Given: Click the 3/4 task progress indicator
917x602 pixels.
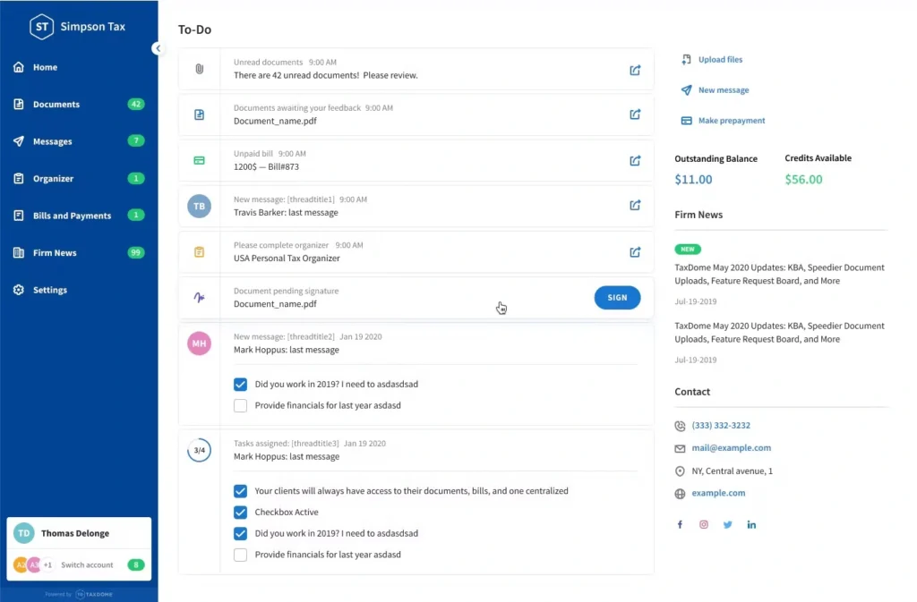Looking at the screenshot, I should (x=198, y=450).
